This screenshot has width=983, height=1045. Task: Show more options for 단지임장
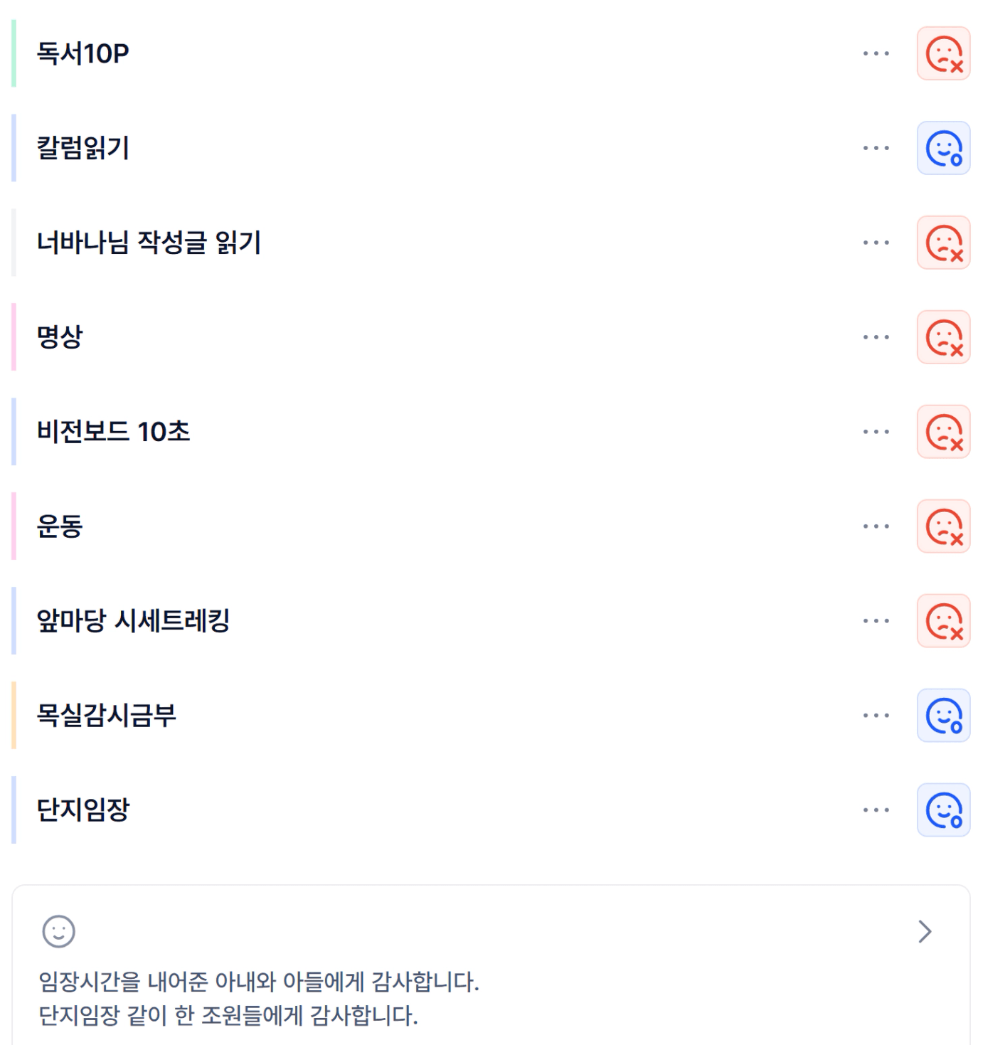coord(876,810)
